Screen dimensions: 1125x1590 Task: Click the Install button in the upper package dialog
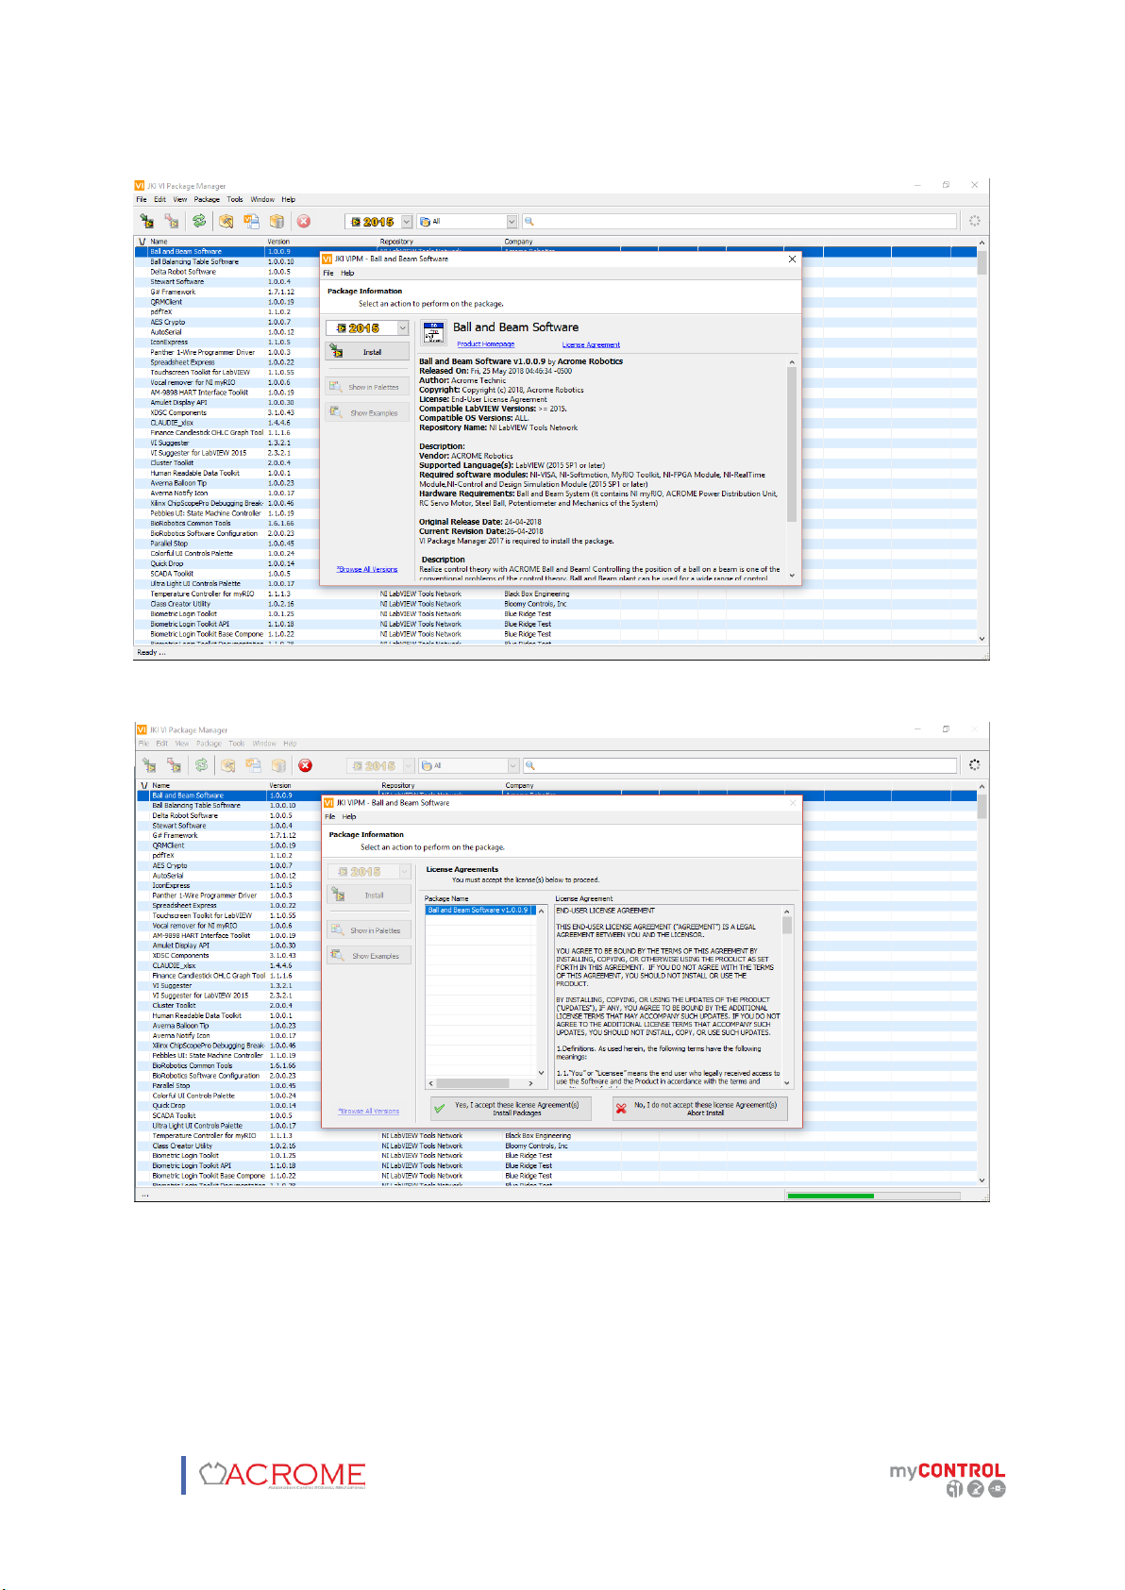tap(367, 352)
